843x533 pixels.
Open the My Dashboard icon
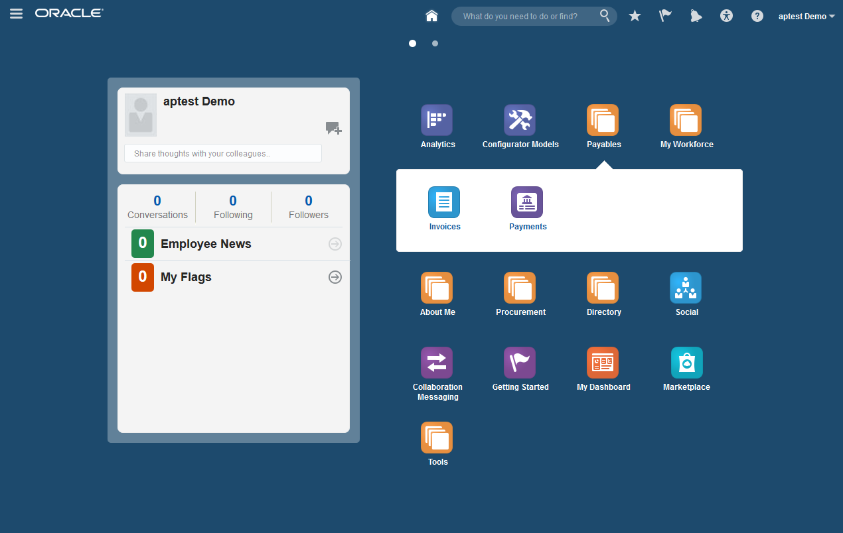603,363
